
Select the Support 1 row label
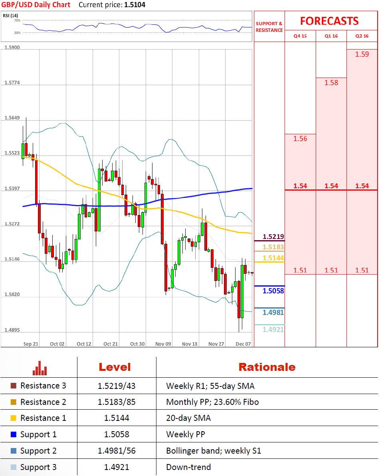click(x=38, y=434)
